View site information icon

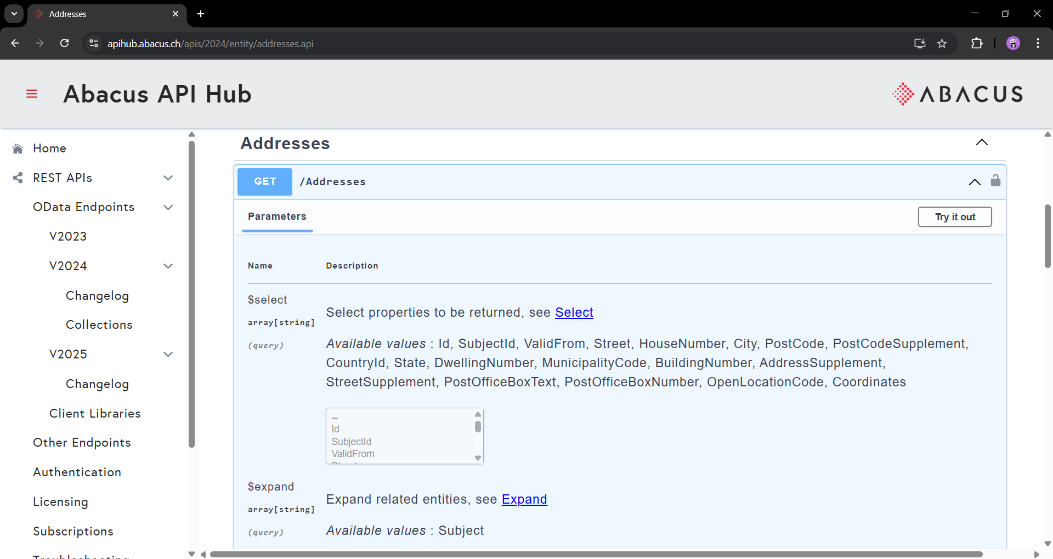94,43
